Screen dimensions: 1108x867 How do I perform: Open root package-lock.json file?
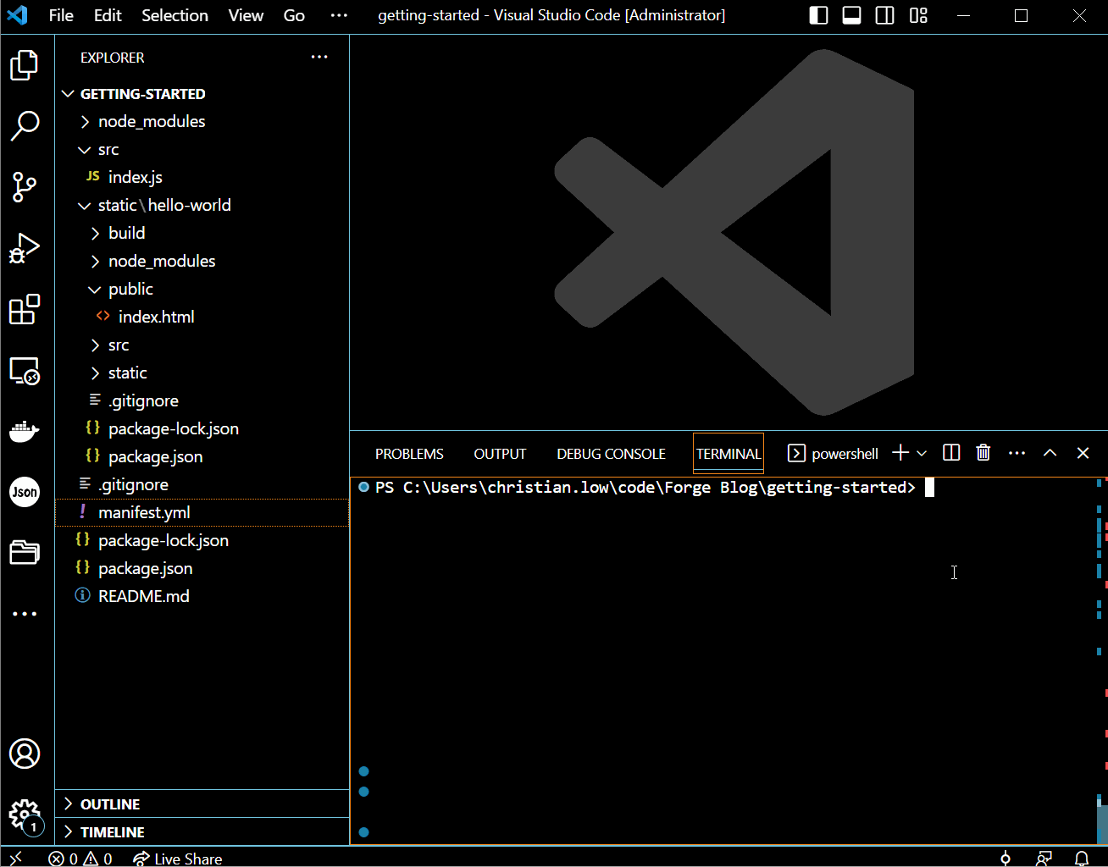tap(202, 540)
